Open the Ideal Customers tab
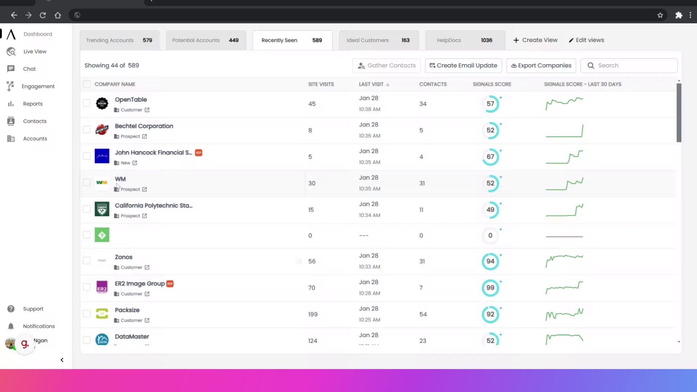This screenshot has height=392, width=697. tap(378, 40)
